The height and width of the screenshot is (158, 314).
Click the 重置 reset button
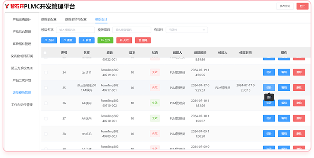point(68,40)
